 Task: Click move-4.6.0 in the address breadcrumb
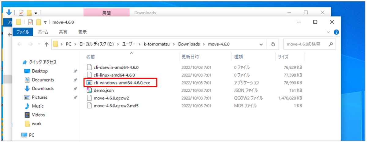[x=219, y=44]
